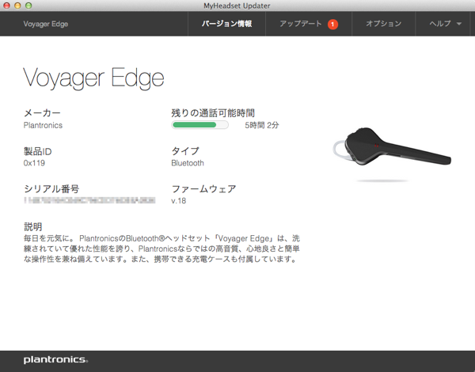This screenshot has height=372, width=475.
Task: Select the firmware version v.18
Action: (179, 201)
